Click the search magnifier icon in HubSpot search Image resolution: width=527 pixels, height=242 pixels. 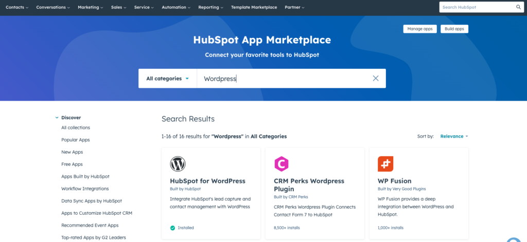(x=518, y=7)
